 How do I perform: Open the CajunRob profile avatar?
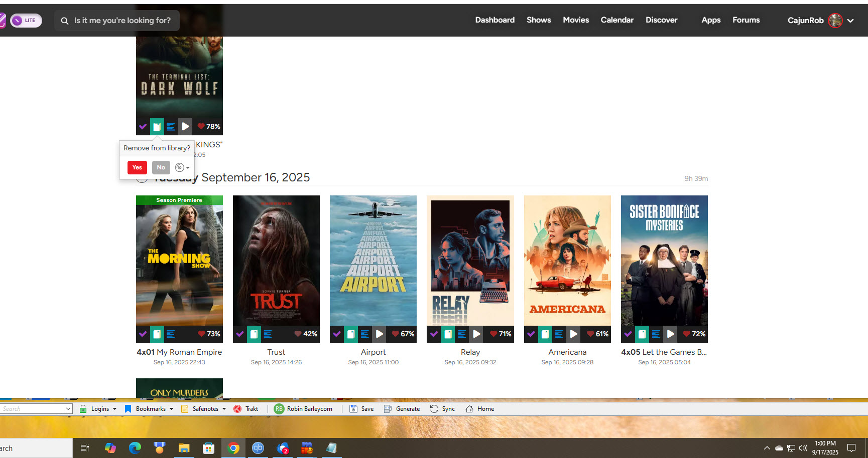pos(835,21)
